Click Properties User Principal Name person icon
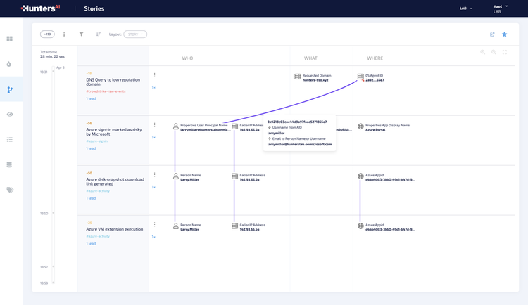 point(176,126)
